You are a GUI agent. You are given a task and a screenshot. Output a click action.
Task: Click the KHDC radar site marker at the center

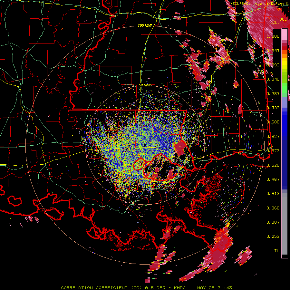coord(145,145)
